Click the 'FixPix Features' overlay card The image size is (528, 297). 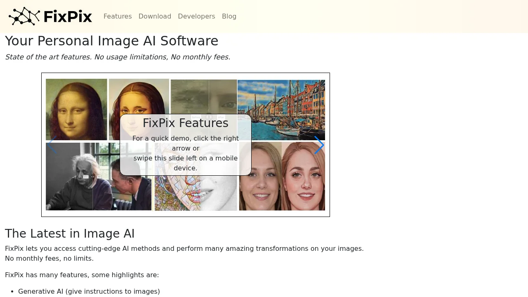point(186,145)
